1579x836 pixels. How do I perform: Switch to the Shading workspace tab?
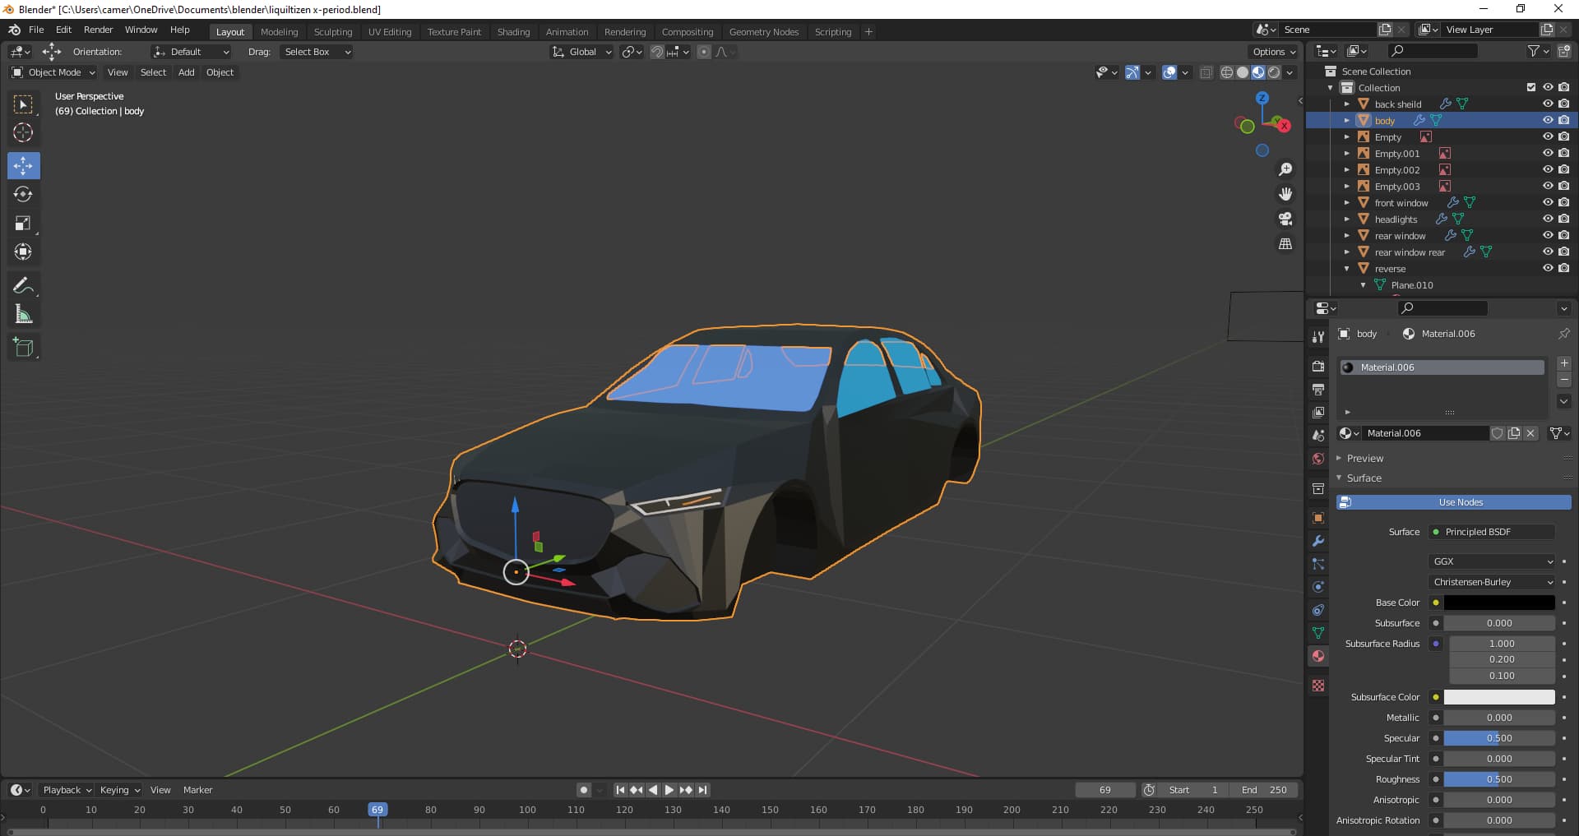(513, 31)
